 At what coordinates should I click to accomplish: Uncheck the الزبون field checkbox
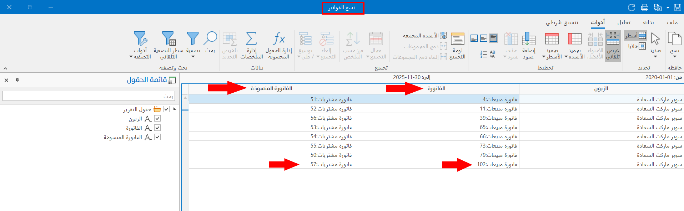point(157,118)
